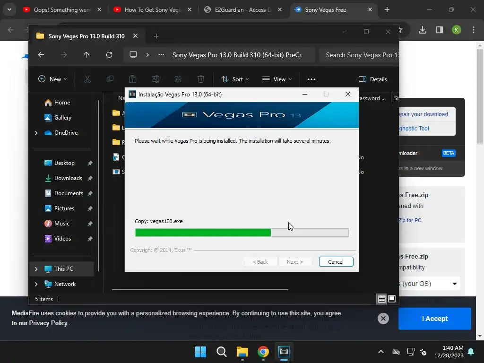Expand the Network tree node

coord(36,284)
